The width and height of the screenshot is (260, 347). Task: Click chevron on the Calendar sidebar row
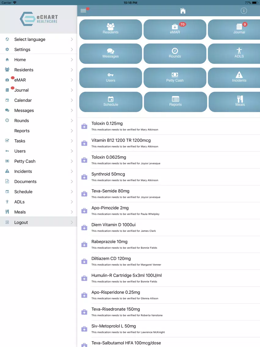(72, 100)
